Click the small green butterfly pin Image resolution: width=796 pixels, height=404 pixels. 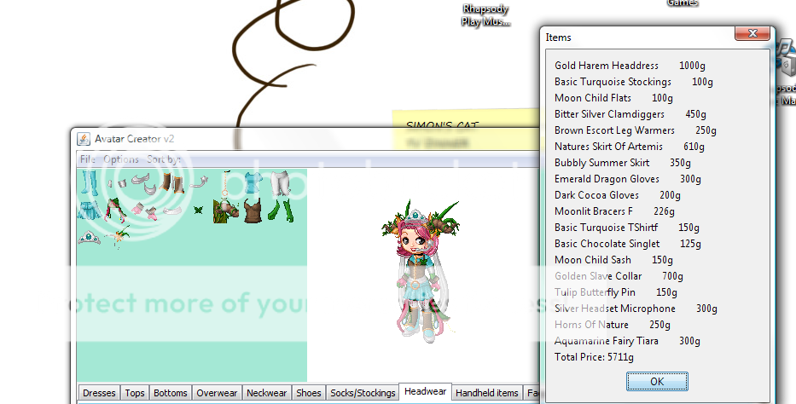198,210
